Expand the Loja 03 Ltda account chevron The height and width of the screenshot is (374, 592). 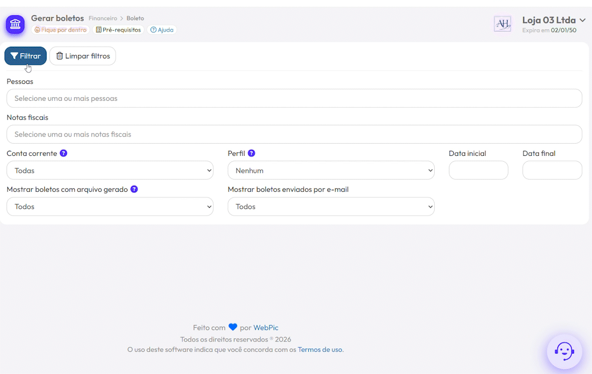[x=583, y=20]
